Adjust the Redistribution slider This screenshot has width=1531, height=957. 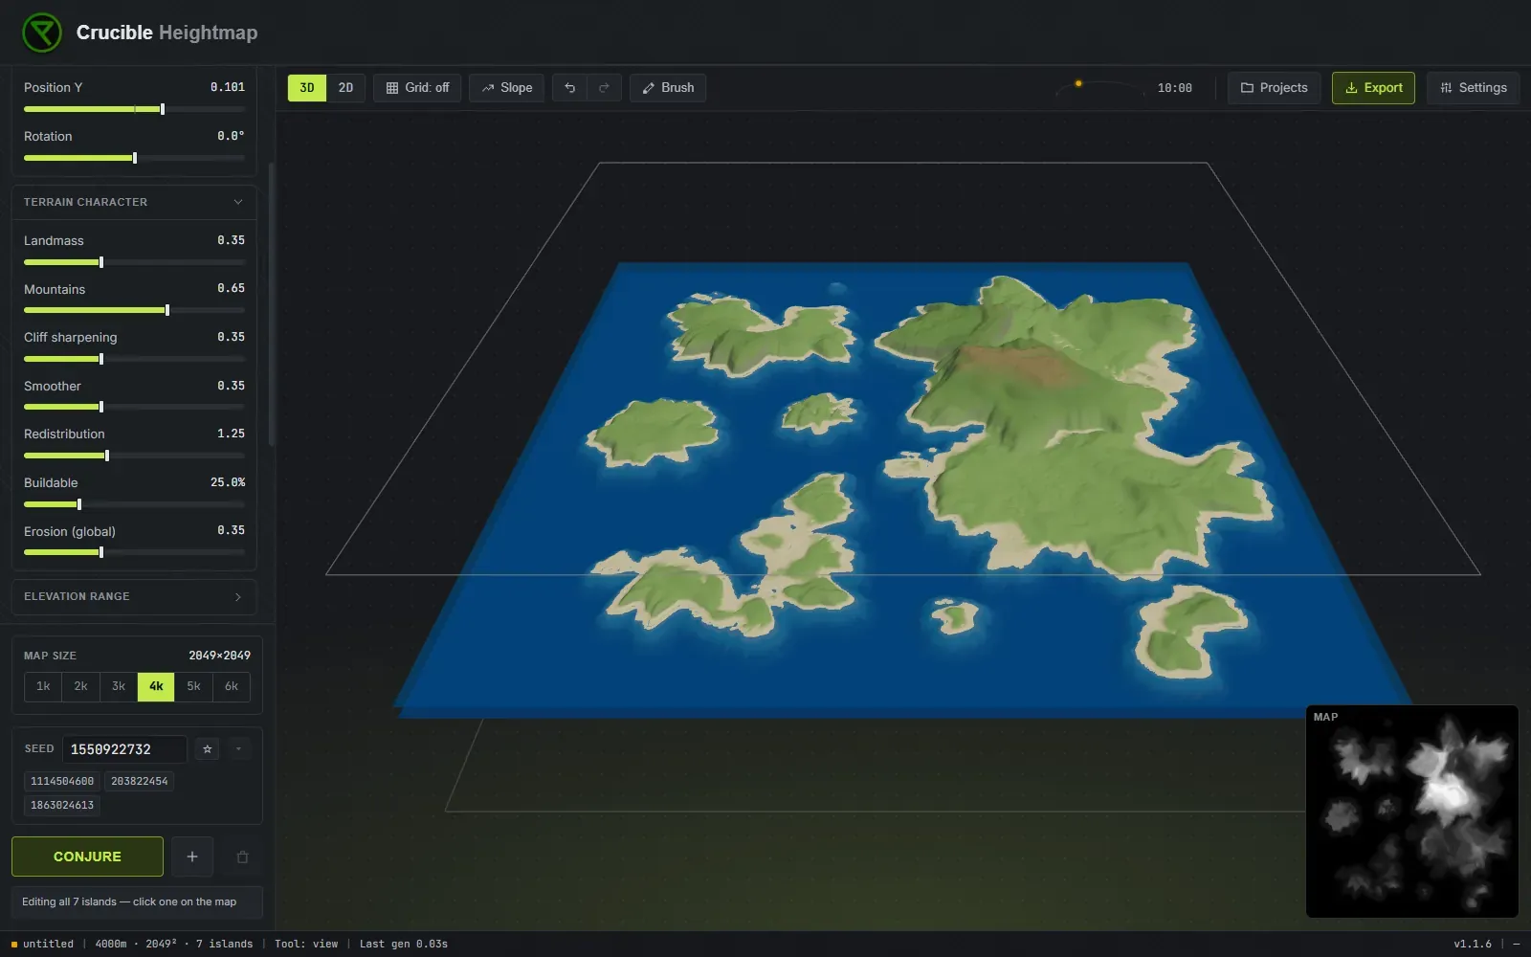pos(134,456)
